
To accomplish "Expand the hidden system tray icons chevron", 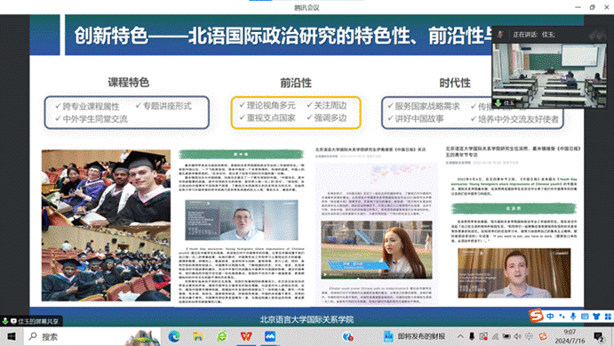I will [x=460, y=336].
